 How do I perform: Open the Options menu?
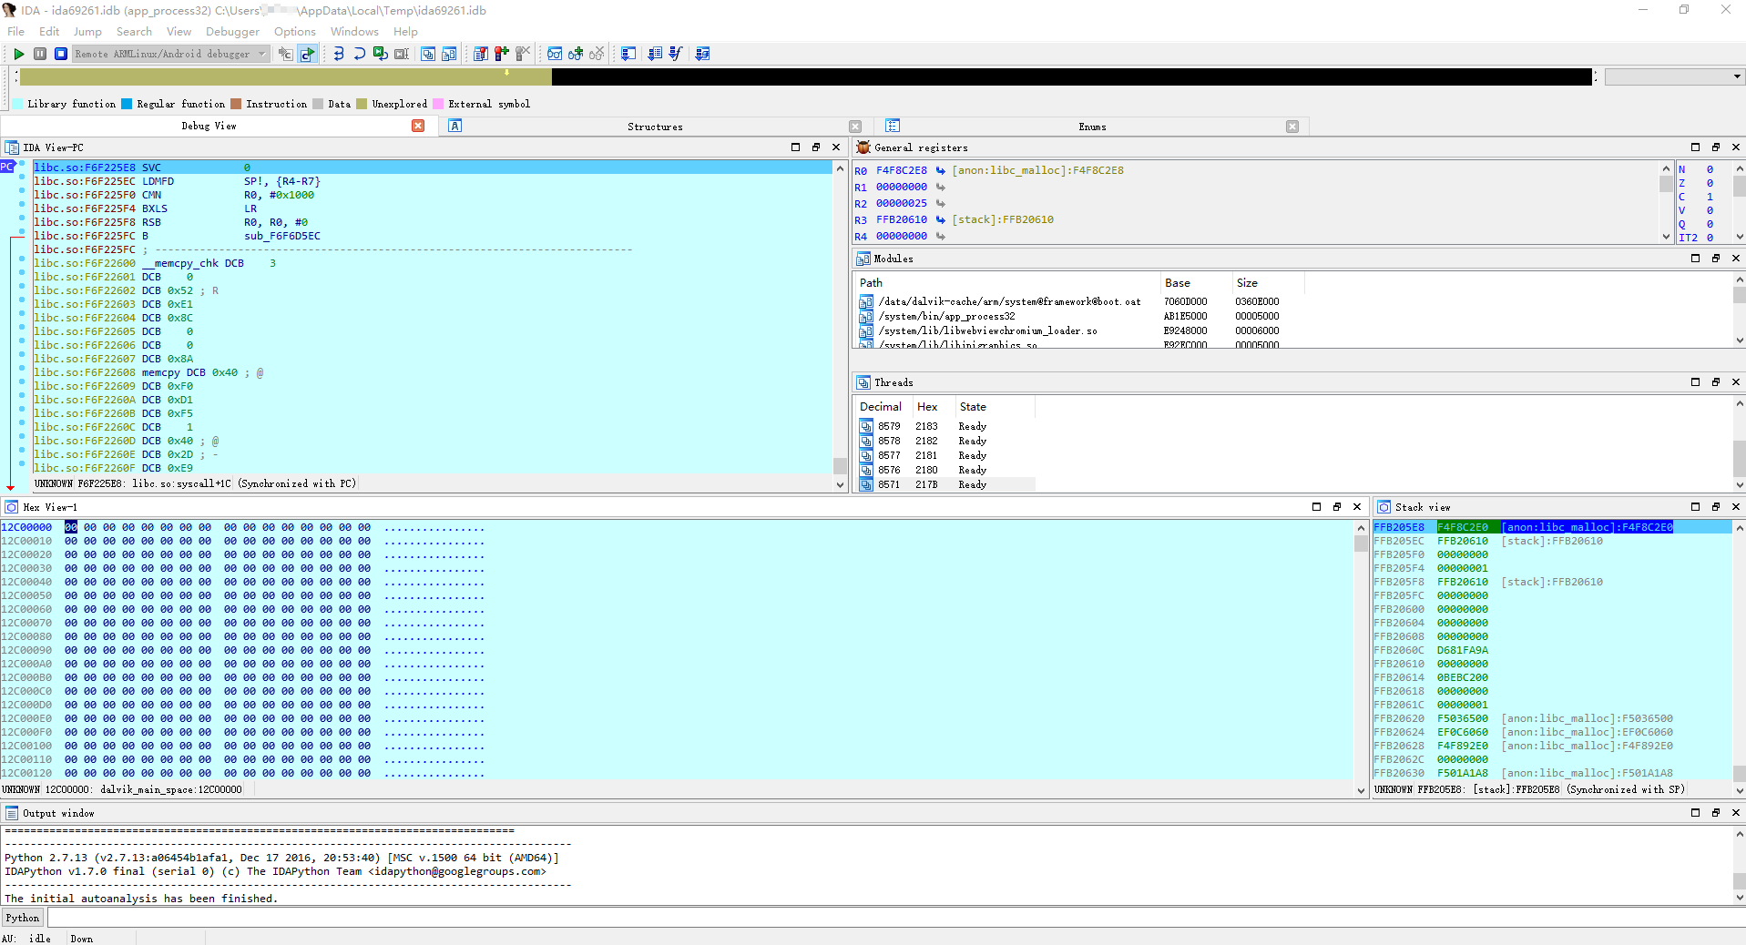click(x=295, y=31)
